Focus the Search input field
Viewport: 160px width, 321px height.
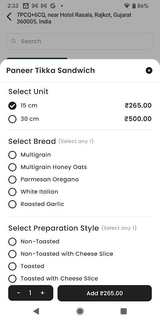coord(80,41)
